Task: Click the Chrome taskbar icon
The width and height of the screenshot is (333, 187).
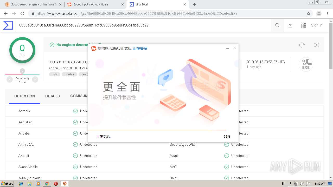Action: [47, 184]
